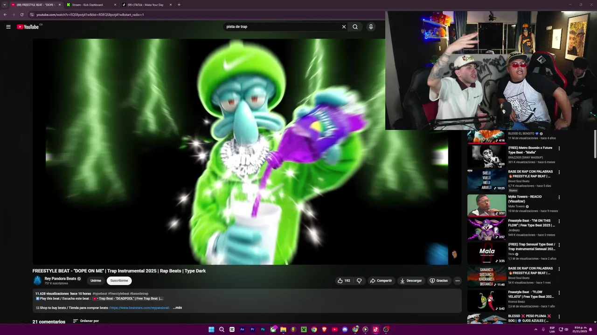Click in the YouTube search field
Image resolution: width=597 pixels, height=335 pixels.
282,27
